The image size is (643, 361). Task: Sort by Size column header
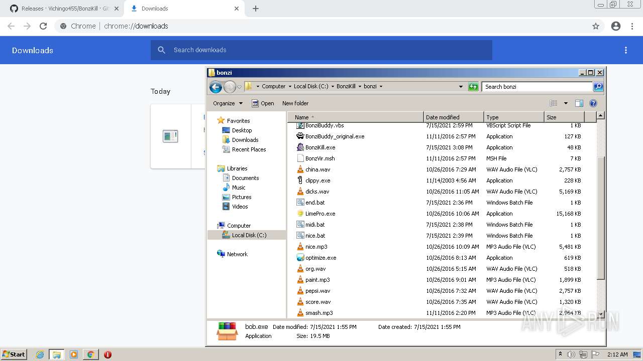(x=565, y=117)
